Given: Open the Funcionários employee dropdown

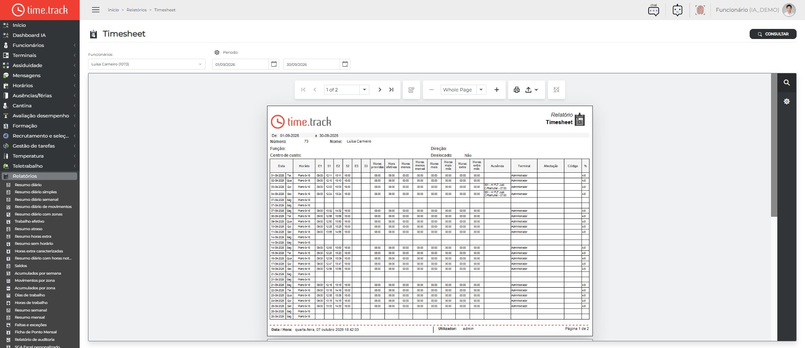Looking at the screenshot, I should 146,64.
